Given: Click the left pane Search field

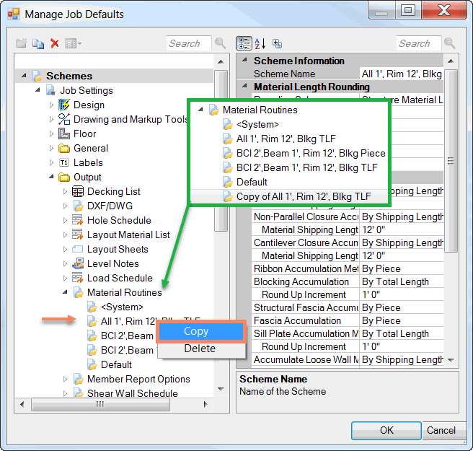Looking at the screenshot, I should coord(188,43).
